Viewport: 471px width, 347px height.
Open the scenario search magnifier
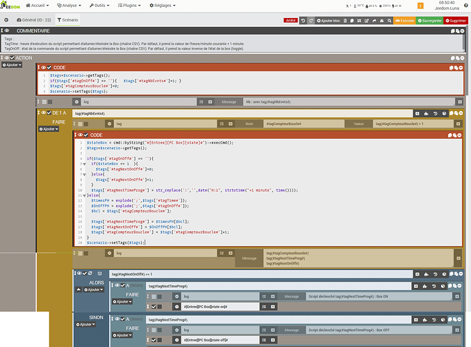(389, 21)
